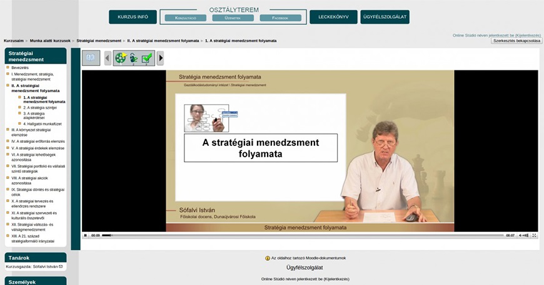Click teacher Sófalvi István in Tanárok

(x=45, y=267)
